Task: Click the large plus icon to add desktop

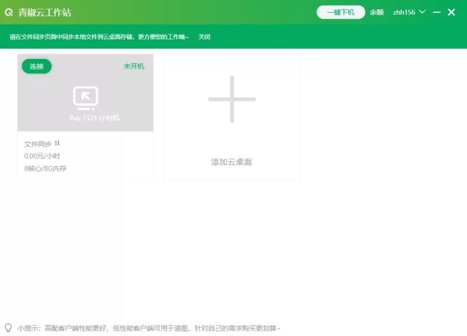Action: pyautogui.click(x=232, y=99)
